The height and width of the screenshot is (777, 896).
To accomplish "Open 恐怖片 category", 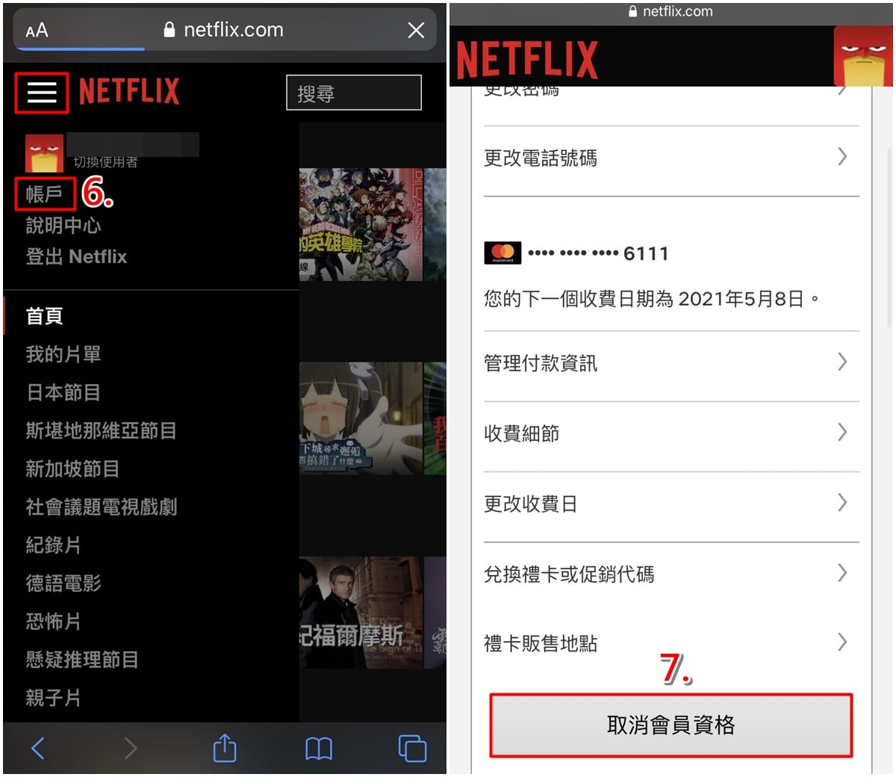I will click(x=53, y=621).
